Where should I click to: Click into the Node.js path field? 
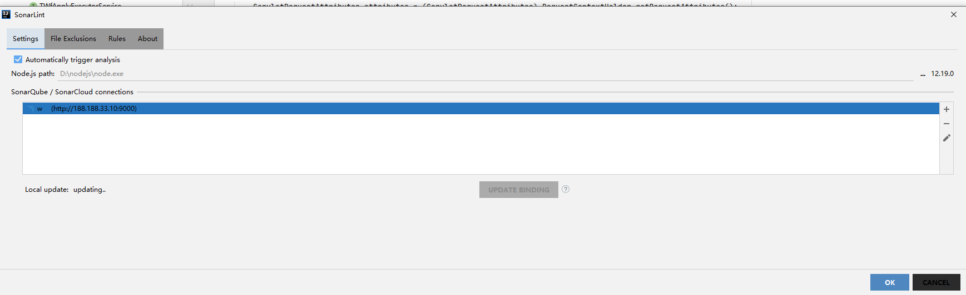pos(485,74)
